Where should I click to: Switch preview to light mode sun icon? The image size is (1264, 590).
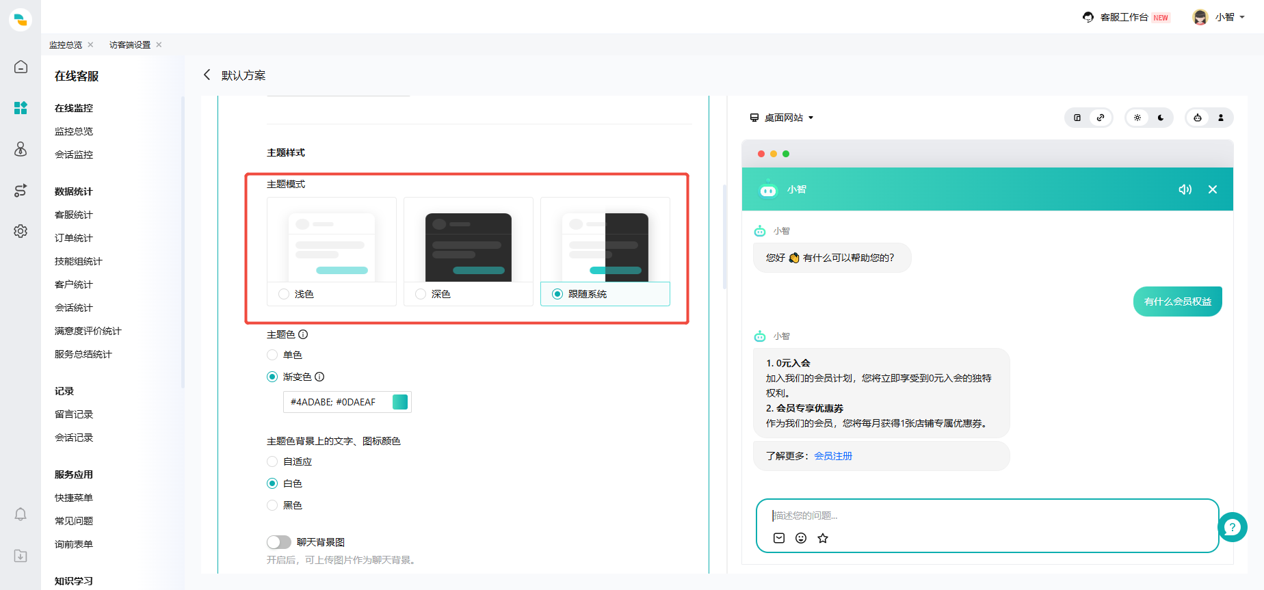tap(1137, 118)
